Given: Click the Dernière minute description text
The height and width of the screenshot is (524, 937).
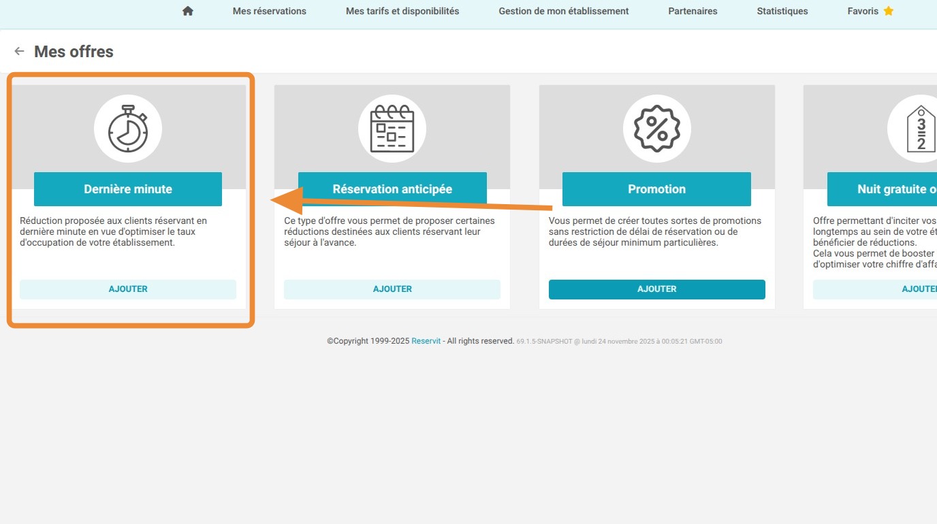Looking at the screenshot, I should click(114, 231).
